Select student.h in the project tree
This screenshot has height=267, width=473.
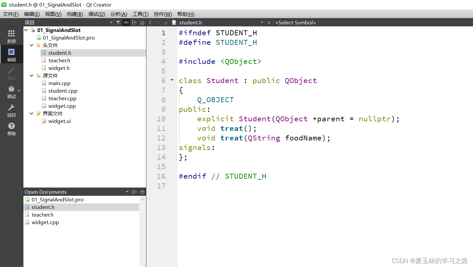pos(60,53)
